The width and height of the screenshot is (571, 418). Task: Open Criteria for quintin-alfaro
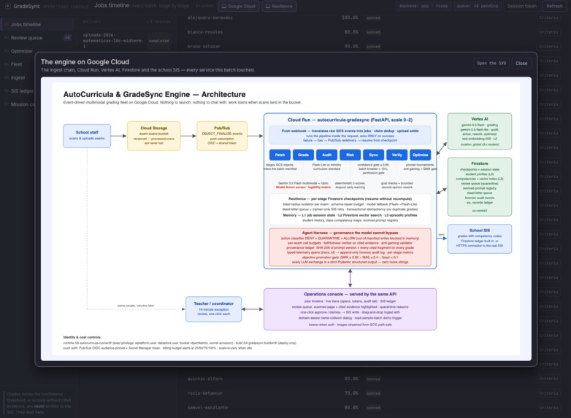pyautogui.click(x=548, y=379)
